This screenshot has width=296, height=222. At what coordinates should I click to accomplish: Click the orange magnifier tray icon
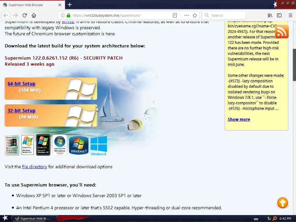(x=275, y=219)
